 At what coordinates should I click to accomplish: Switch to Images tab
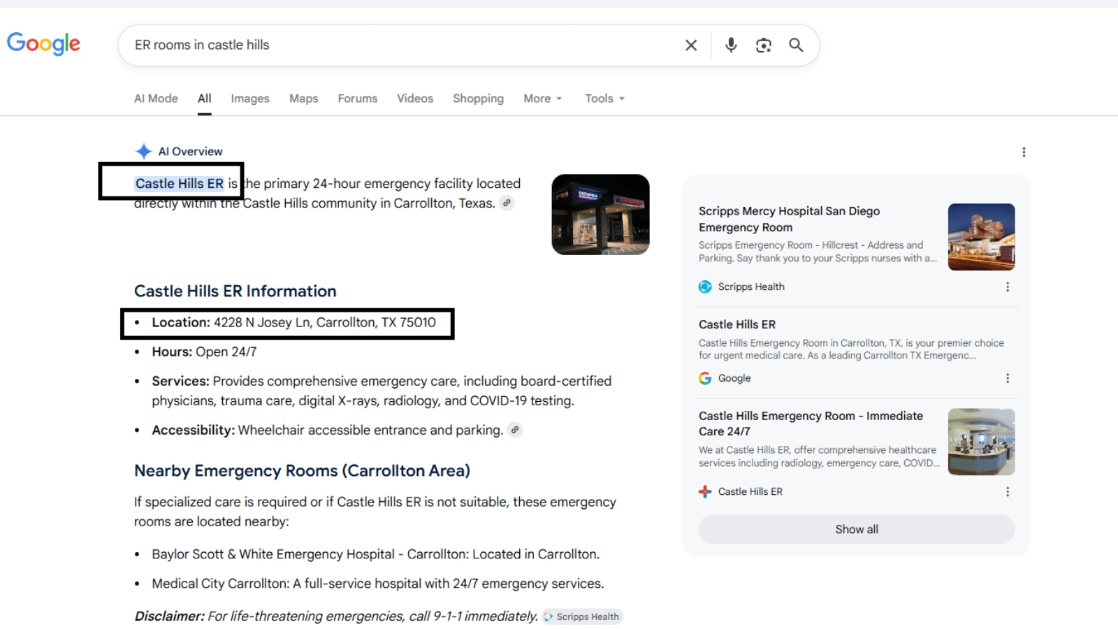tap(250, 99)
